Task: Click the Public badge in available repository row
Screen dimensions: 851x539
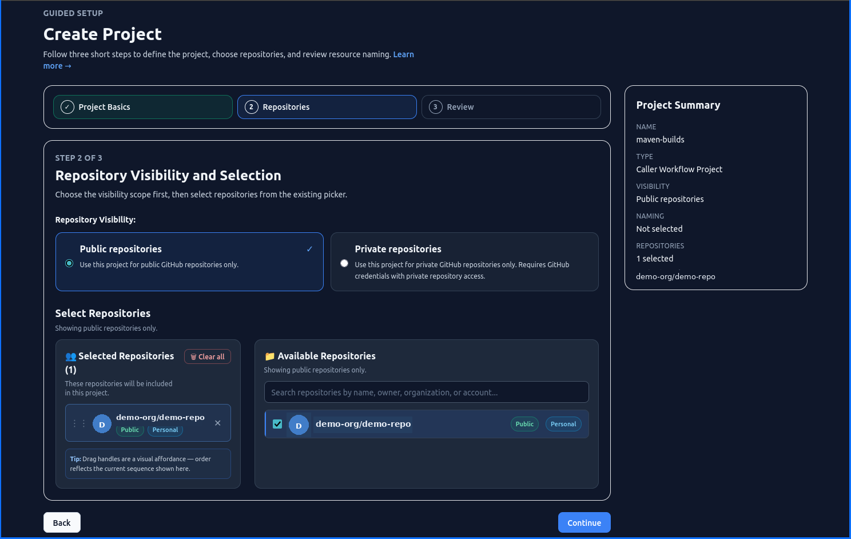Action: [x=524, y=424]
